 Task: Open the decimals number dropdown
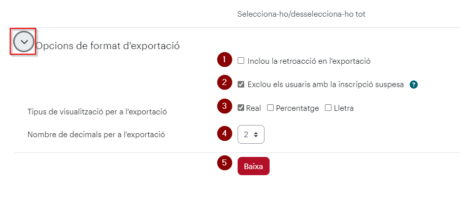pyautogui.click(x=251, y=135)
